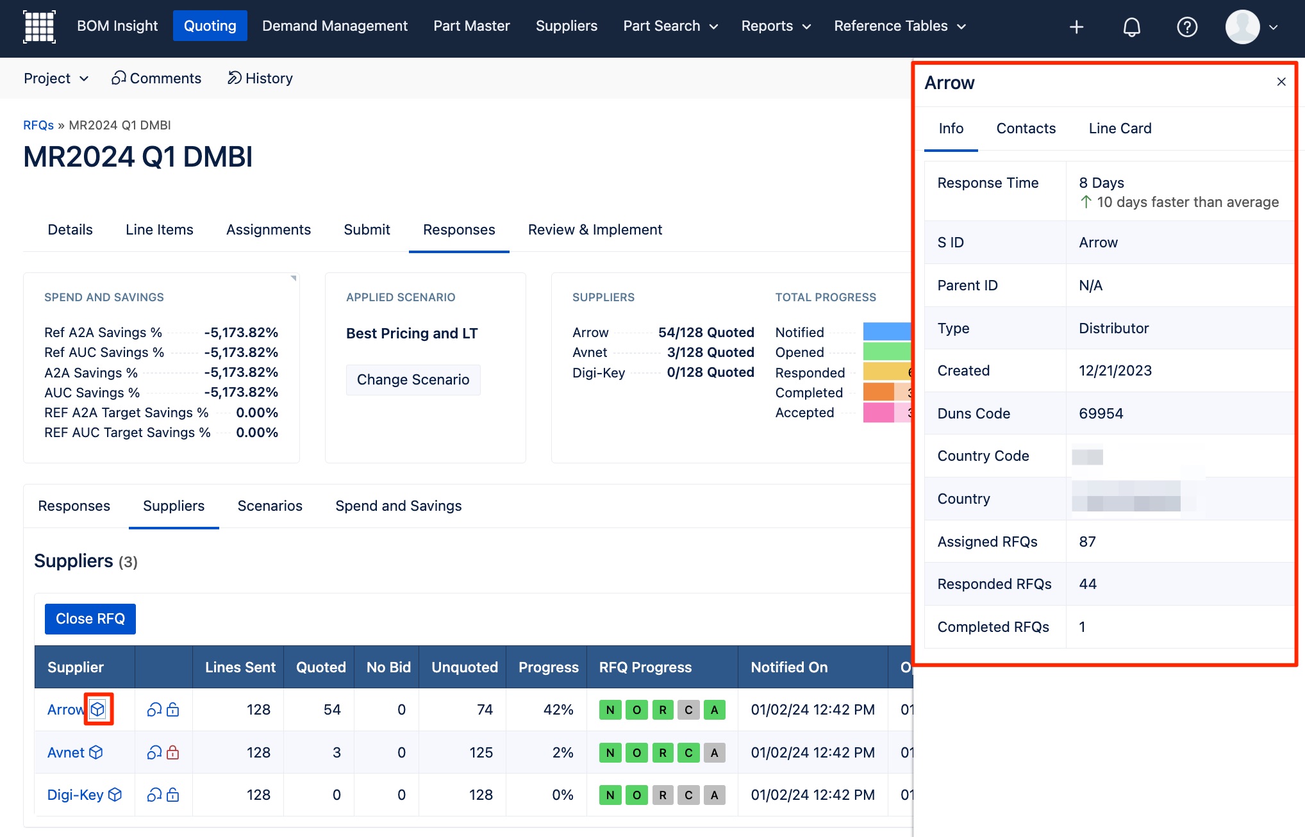Click gray R status in Digi-Key row
The height and width of the screenshot is (837, 1305).
coord(663,795)
